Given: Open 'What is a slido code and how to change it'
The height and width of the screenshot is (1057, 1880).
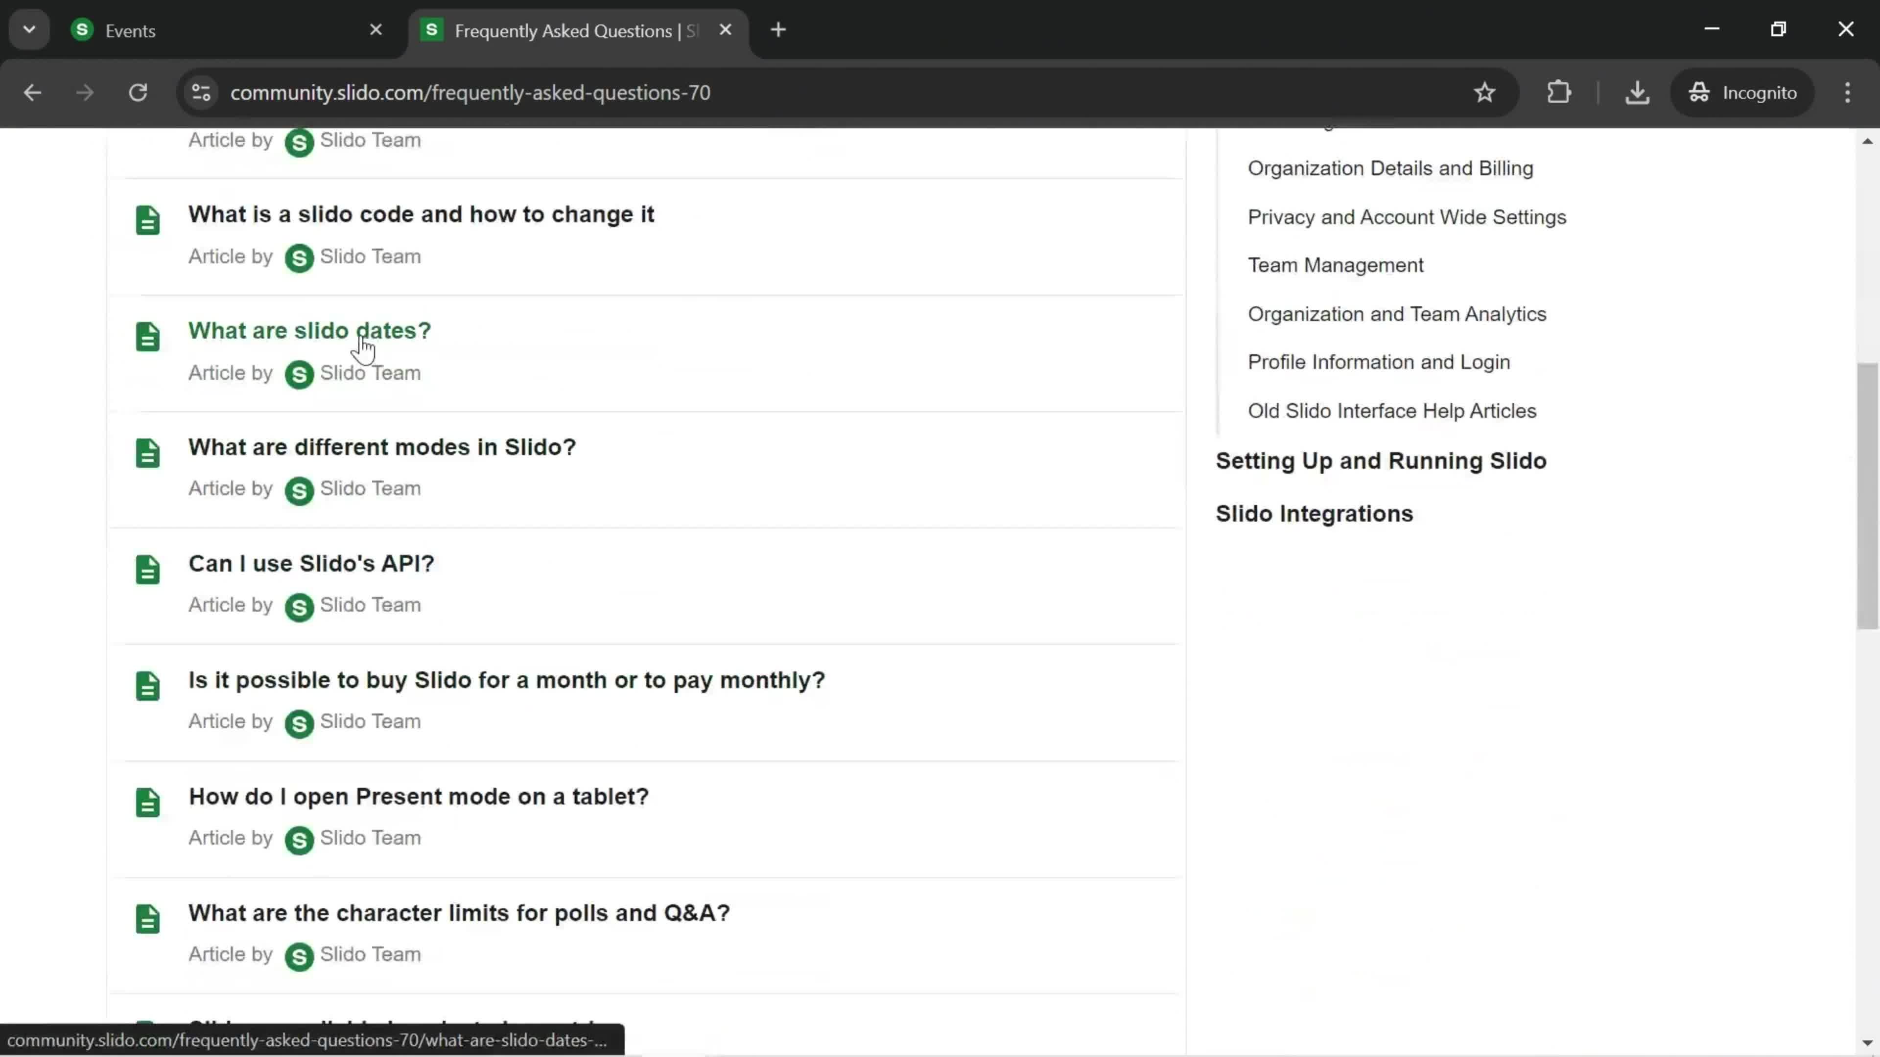Looking at the screenshot, I should [421, 214].
